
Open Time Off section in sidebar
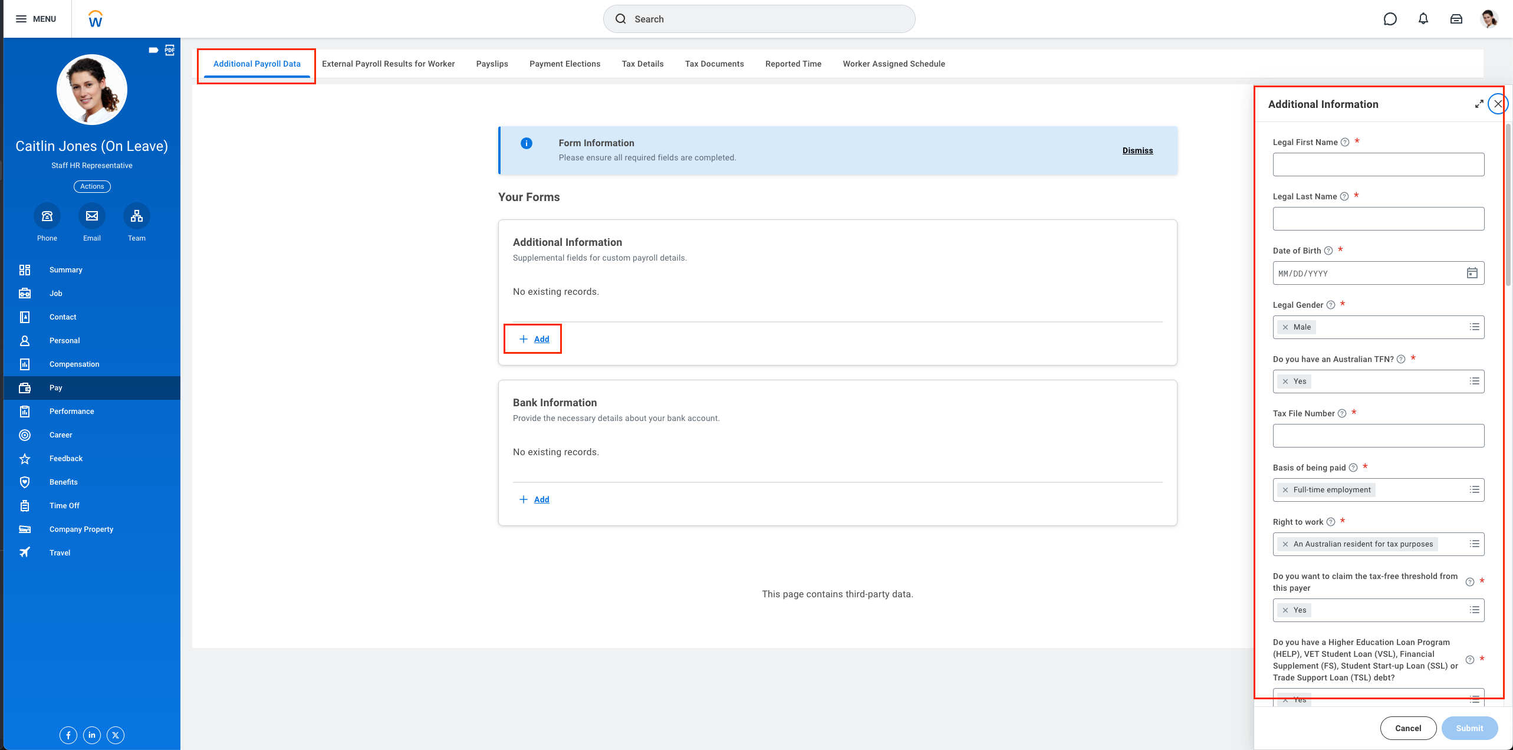coord(92,505)
